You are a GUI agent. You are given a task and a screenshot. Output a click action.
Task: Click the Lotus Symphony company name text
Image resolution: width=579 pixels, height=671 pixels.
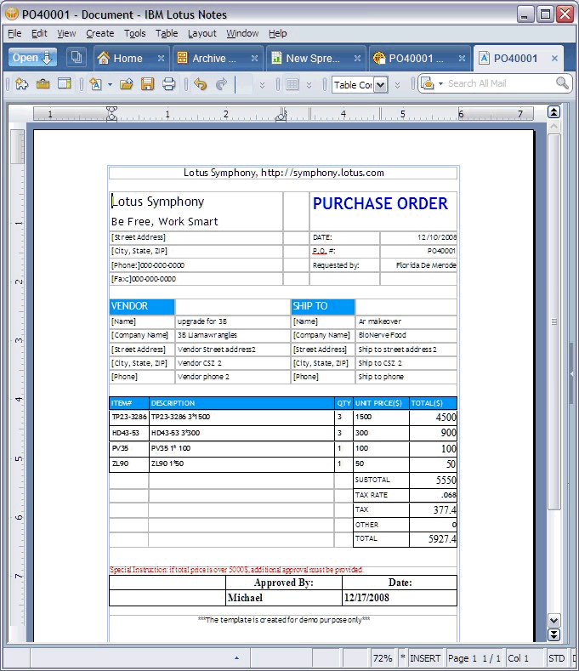tap(158, 202)
